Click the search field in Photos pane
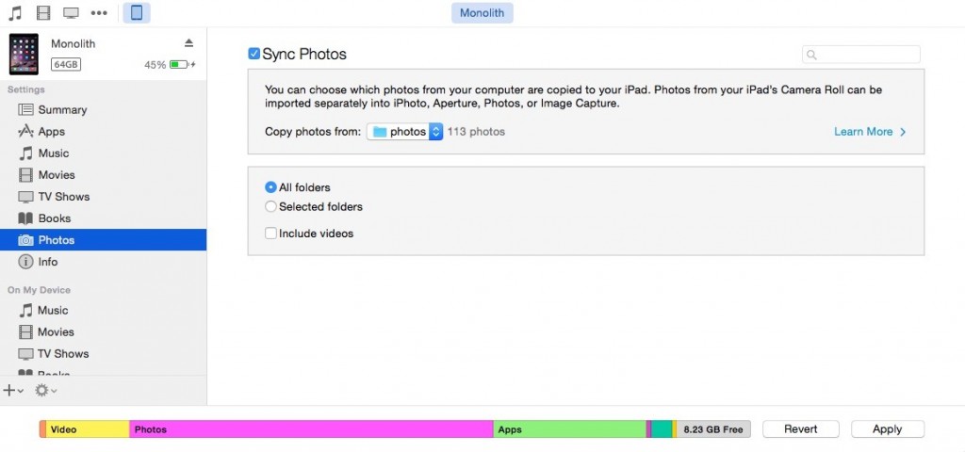Viewport: 965px width, 452px height. point(861,55)
